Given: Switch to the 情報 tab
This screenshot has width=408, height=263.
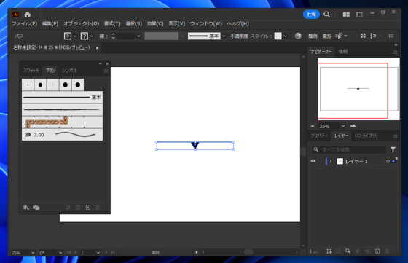Looking at the screenshot, I should (x=343, y=52).
